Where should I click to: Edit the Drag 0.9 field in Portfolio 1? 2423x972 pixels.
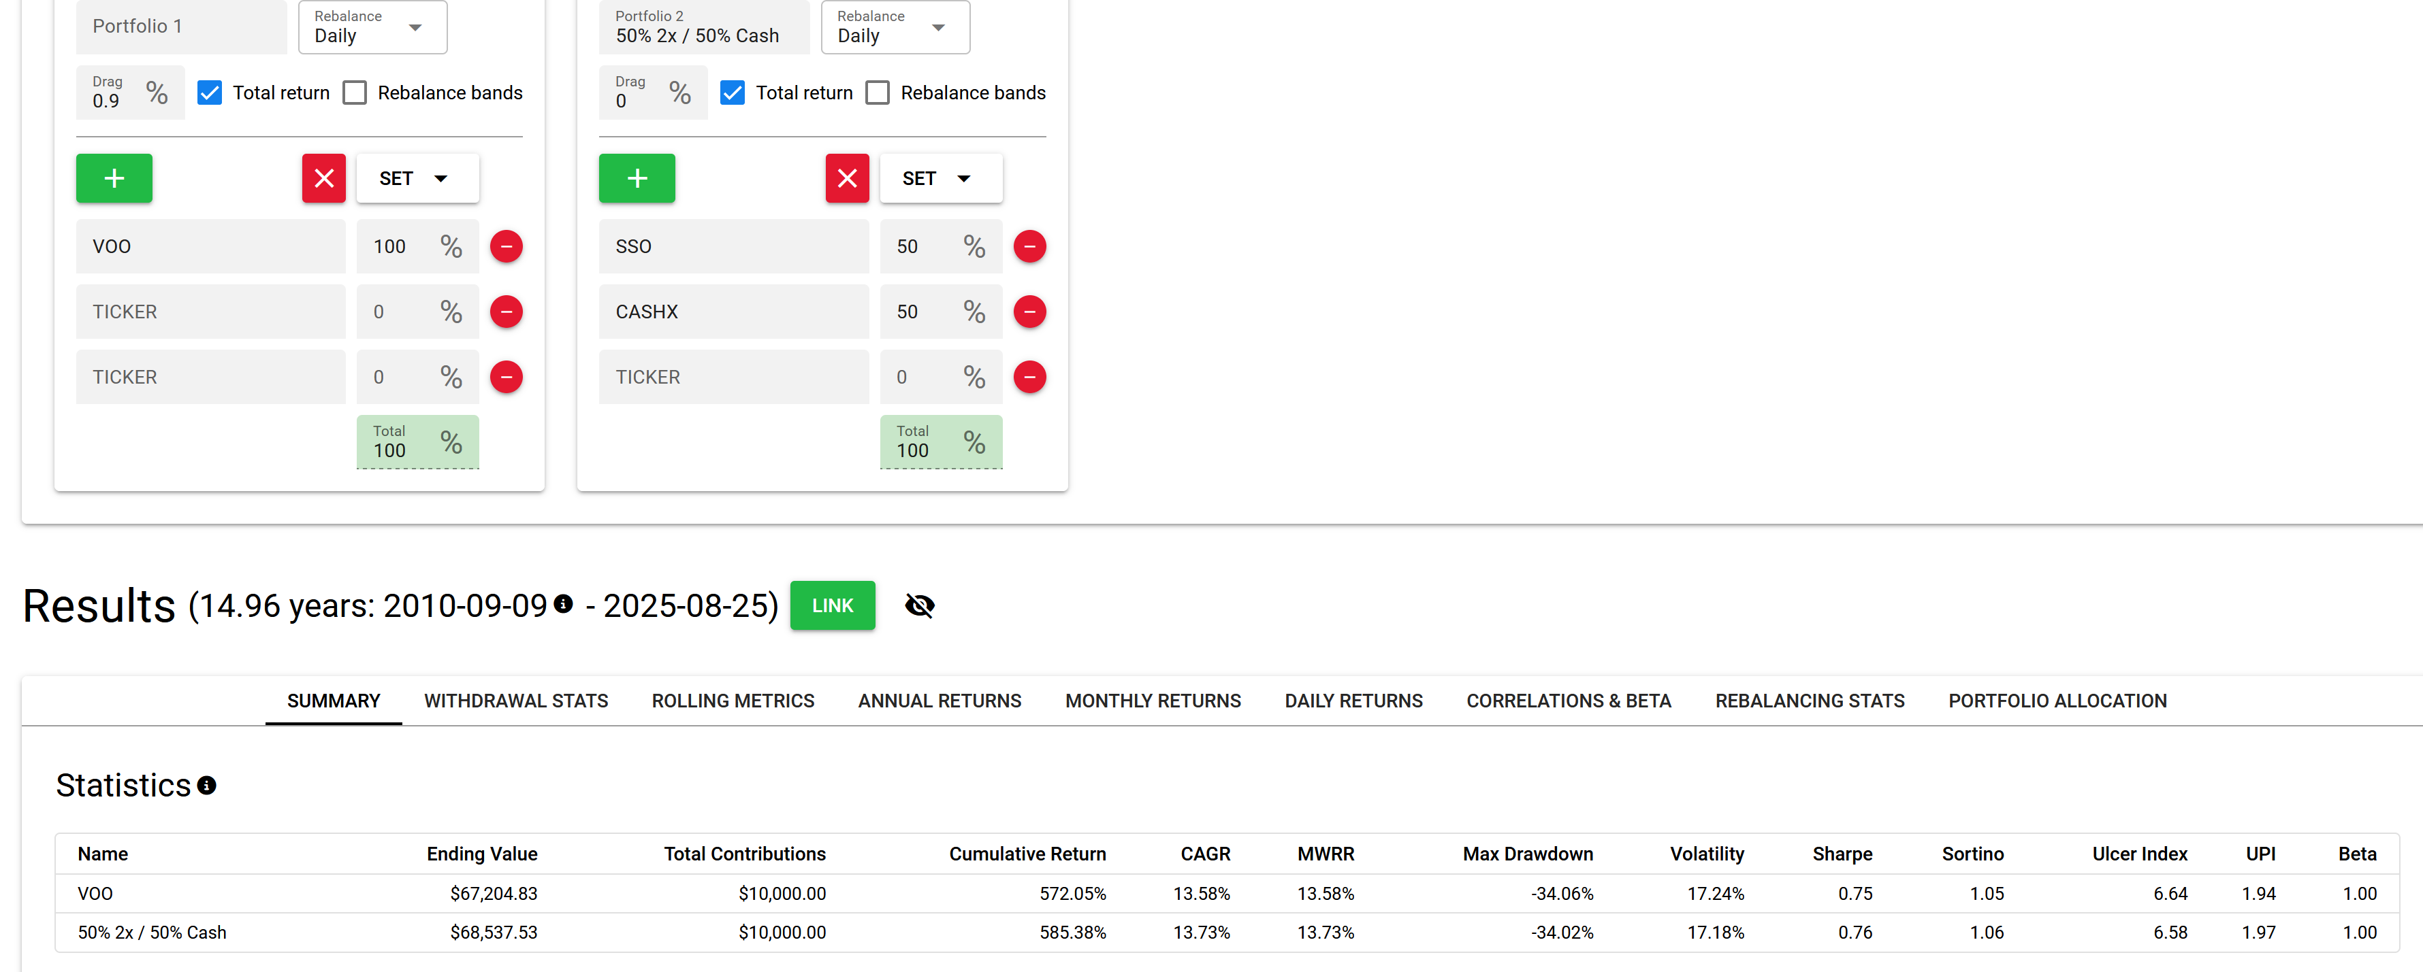[x=131, y=92]
